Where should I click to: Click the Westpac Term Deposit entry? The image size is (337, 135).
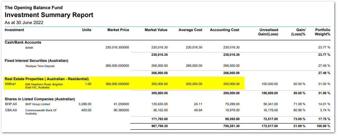[x=40, y=66]
